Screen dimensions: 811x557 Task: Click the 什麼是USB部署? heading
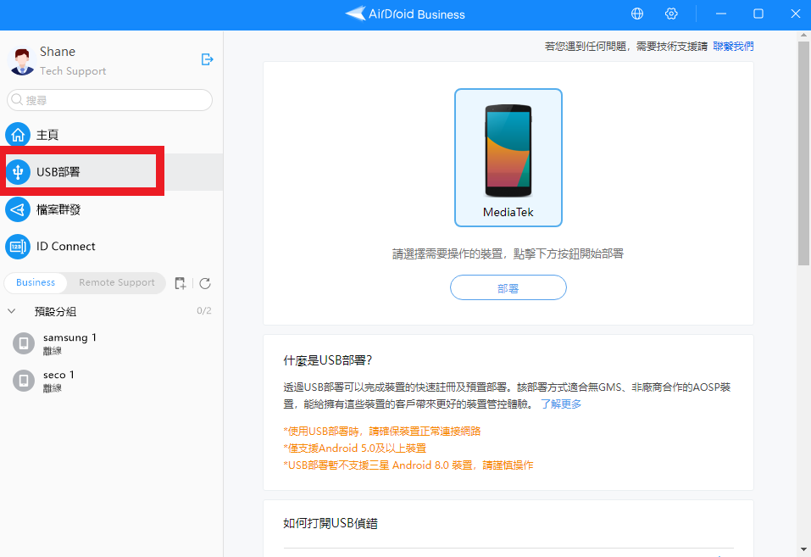tap(328, 360)
